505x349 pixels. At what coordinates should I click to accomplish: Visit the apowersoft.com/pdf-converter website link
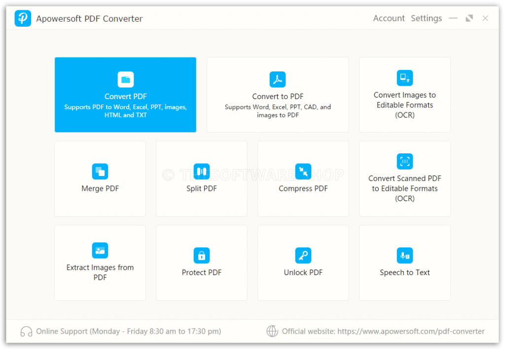click(x=411, y=331)
